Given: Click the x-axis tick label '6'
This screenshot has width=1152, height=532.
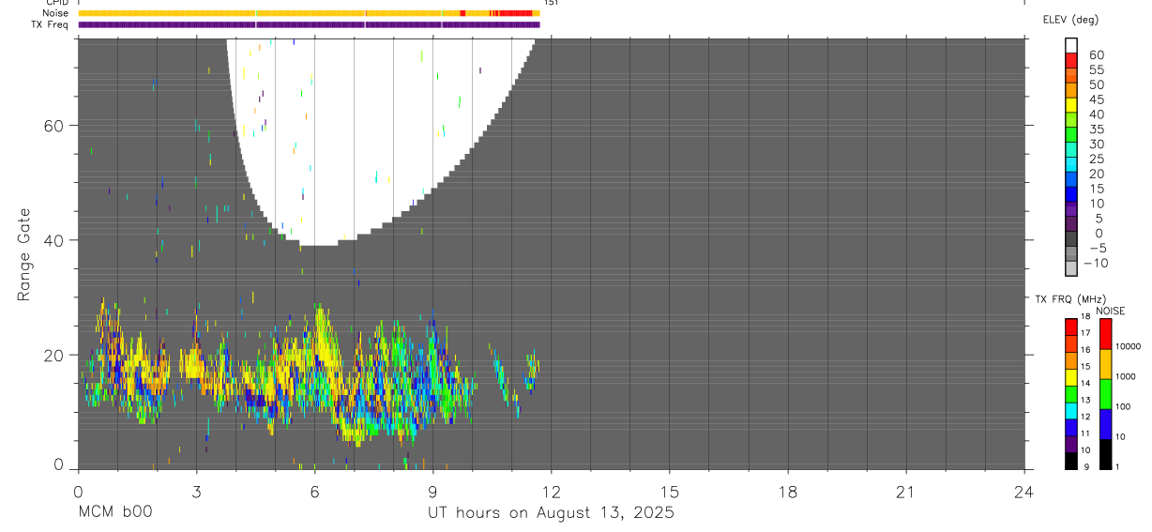Looking at the screenshot, I should (314, 491).
